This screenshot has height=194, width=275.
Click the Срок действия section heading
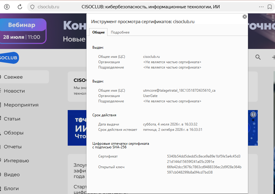pyautogui.click(x=104, y=115)
